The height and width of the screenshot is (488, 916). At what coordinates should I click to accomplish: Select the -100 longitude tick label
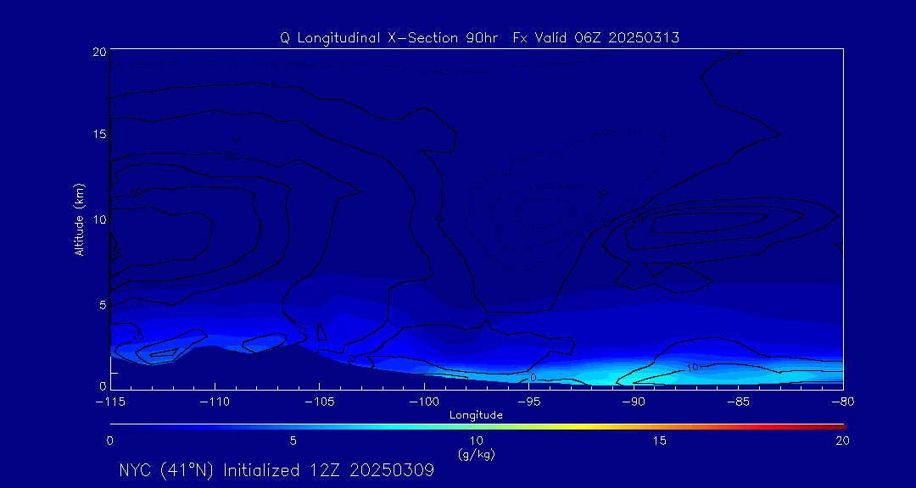(x=424, y=402)
